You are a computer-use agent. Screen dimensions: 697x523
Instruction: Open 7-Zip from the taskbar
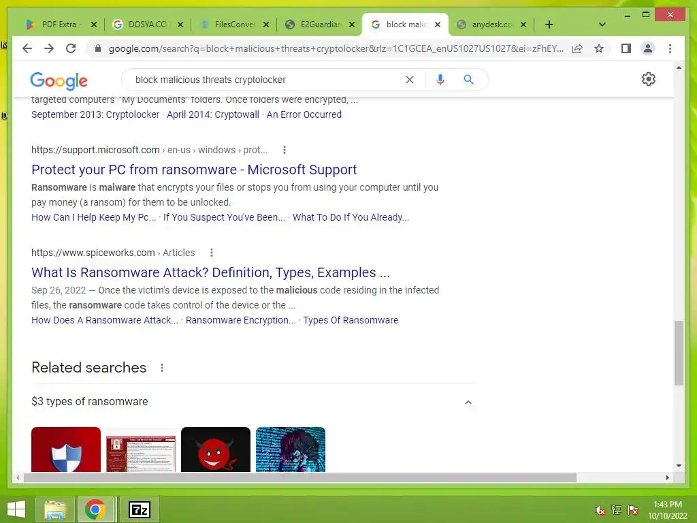(x=140, y=509)
